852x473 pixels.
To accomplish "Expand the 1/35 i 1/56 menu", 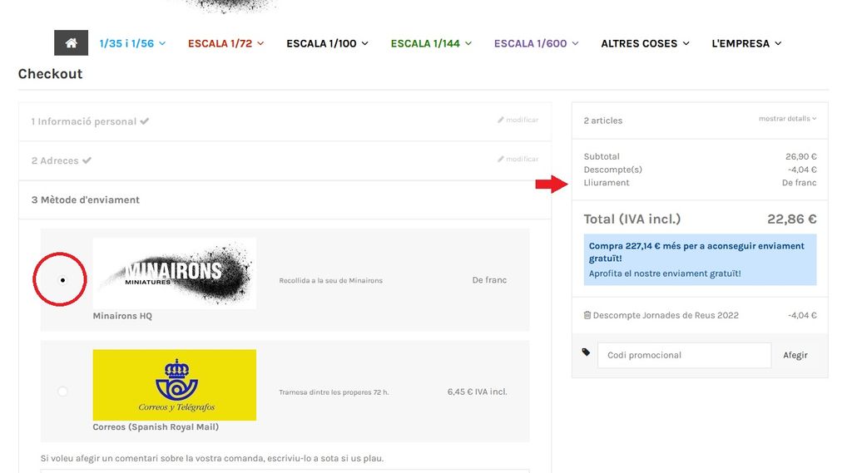I will click(132, 43).
